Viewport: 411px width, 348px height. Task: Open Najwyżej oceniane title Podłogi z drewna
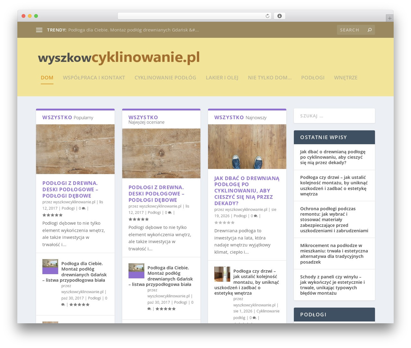pos(156,194)
